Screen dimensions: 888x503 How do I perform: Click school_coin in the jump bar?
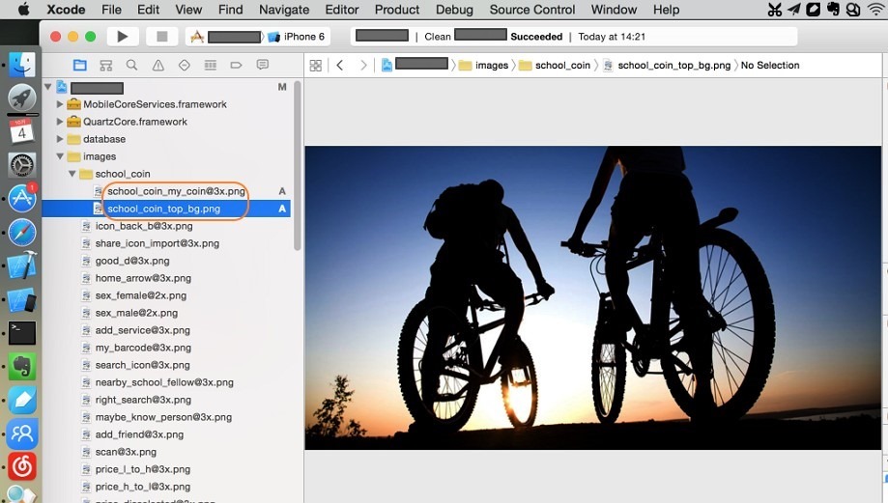coord(562,66)
